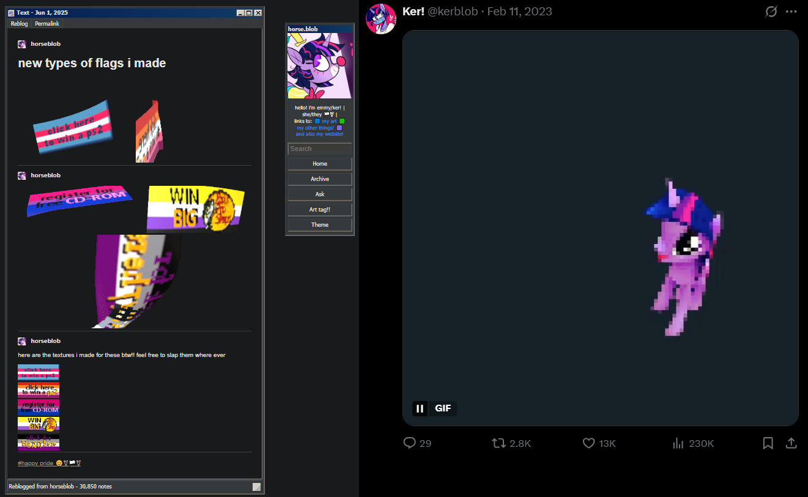Focus the sidebar Search field
The height and width of the screenshot is (497, 808).
click(x=320, y=149)
